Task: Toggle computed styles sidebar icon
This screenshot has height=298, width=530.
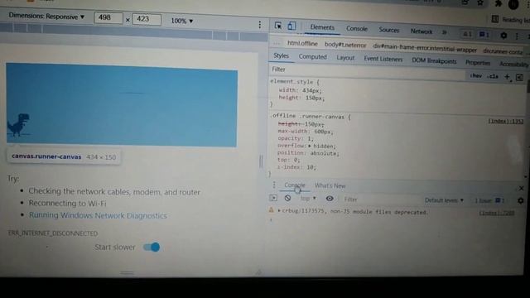Action: [x=519, y=78]
